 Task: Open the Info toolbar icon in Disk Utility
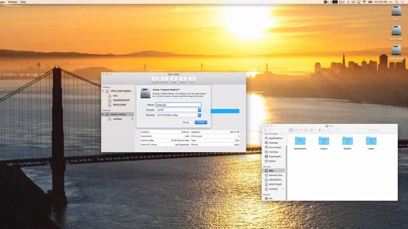click(x=192, y=79)
